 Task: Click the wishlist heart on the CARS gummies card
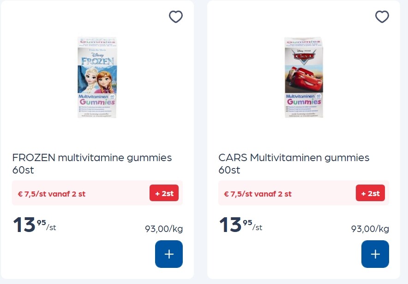click(382, 17)
